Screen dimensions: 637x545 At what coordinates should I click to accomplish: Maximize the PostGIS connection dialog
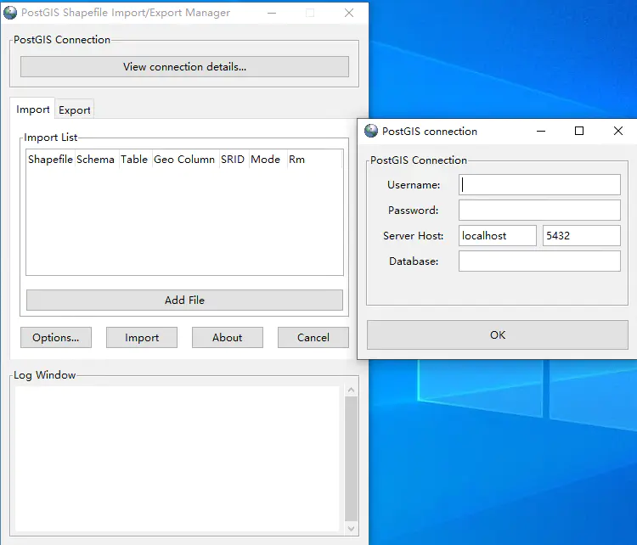[x=579, y=132]
